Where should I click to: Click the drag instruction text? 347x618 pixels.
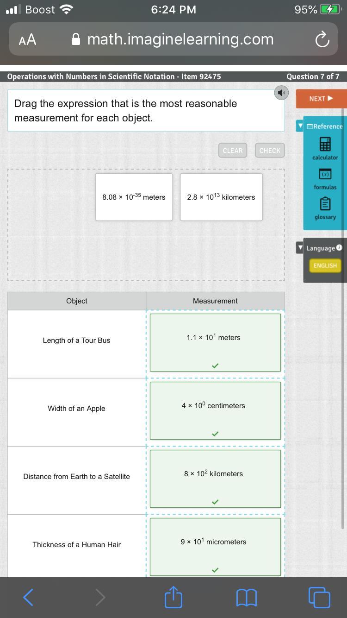coord(125,111)
